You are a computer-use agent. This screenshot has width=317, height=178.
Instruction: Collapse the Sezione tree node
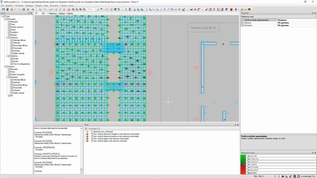(x=4, y=66)
